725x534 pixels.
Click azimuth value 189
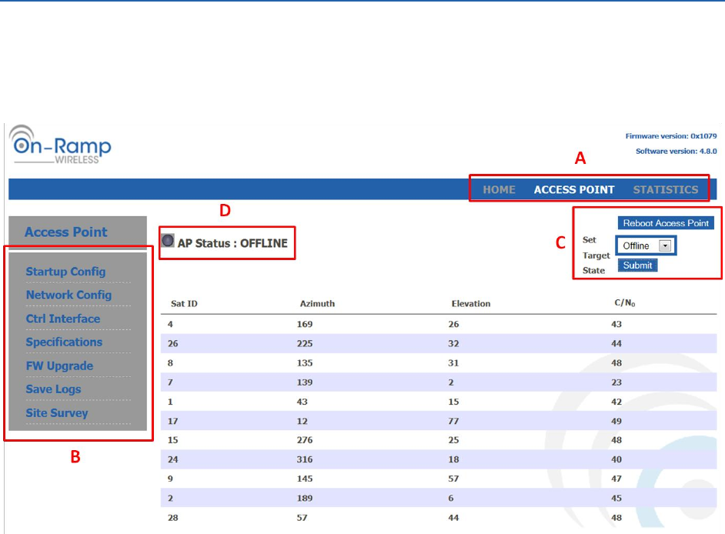click(x=305, y=499)
